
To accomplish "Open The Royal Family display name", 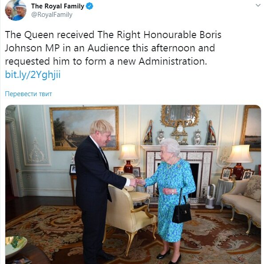I will coord(58,6).
